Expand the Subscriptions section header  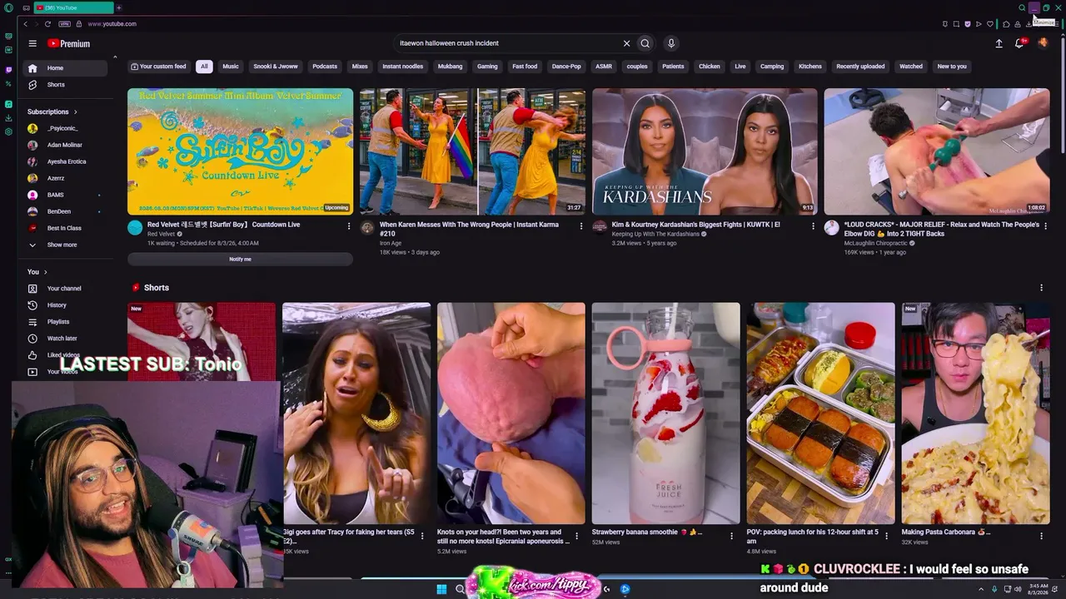52,111
